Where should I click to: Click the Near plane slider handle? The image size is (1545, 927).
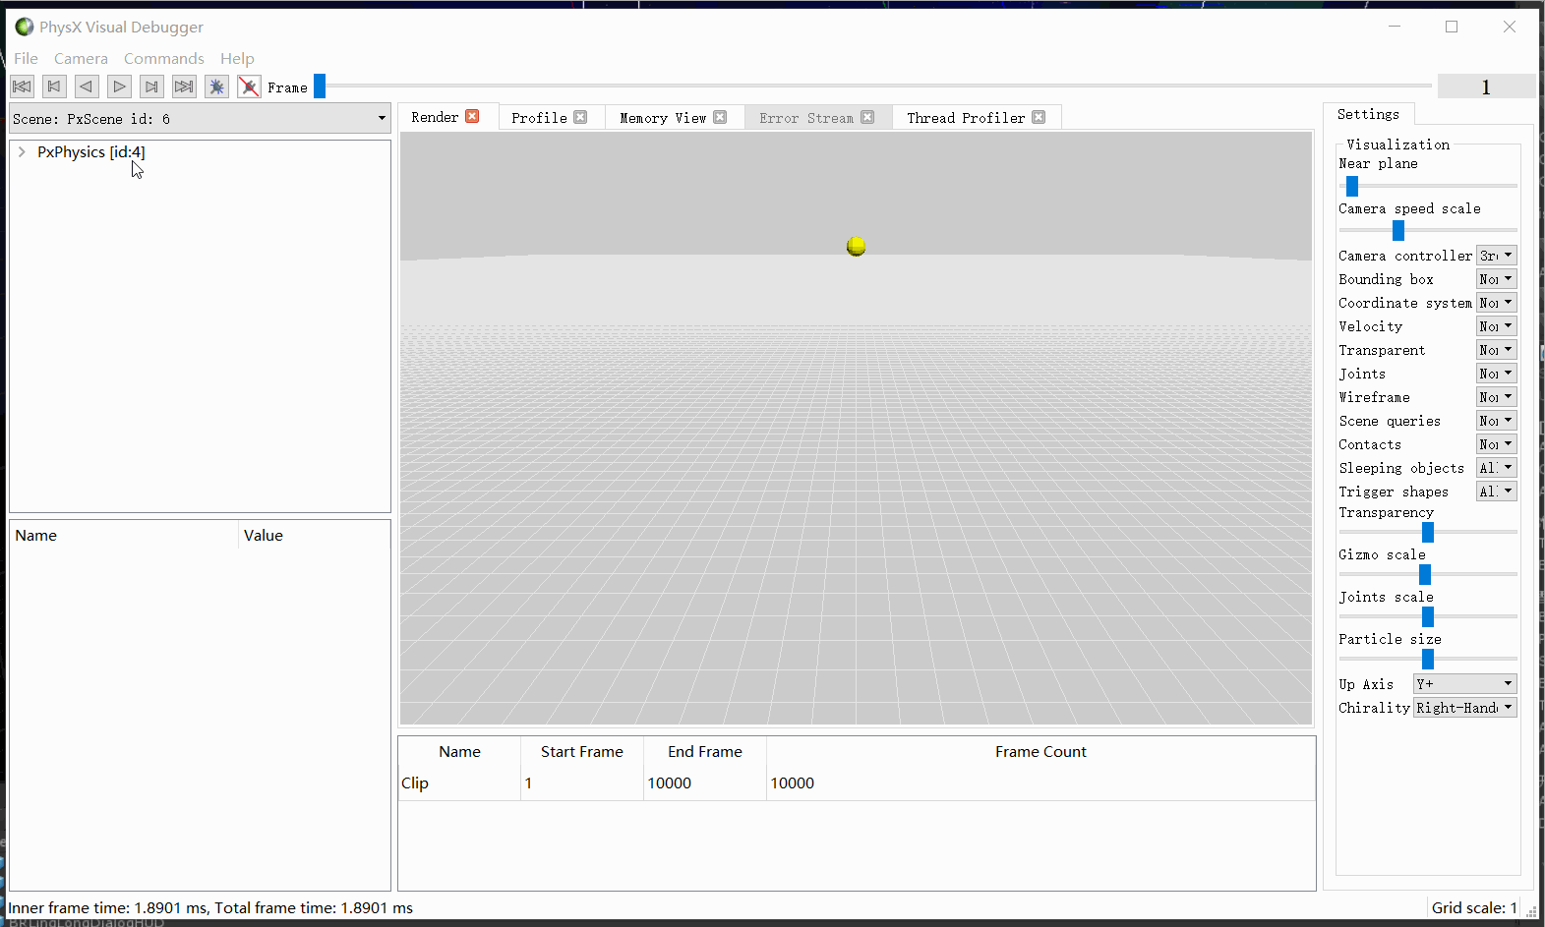click(1352, 186)
